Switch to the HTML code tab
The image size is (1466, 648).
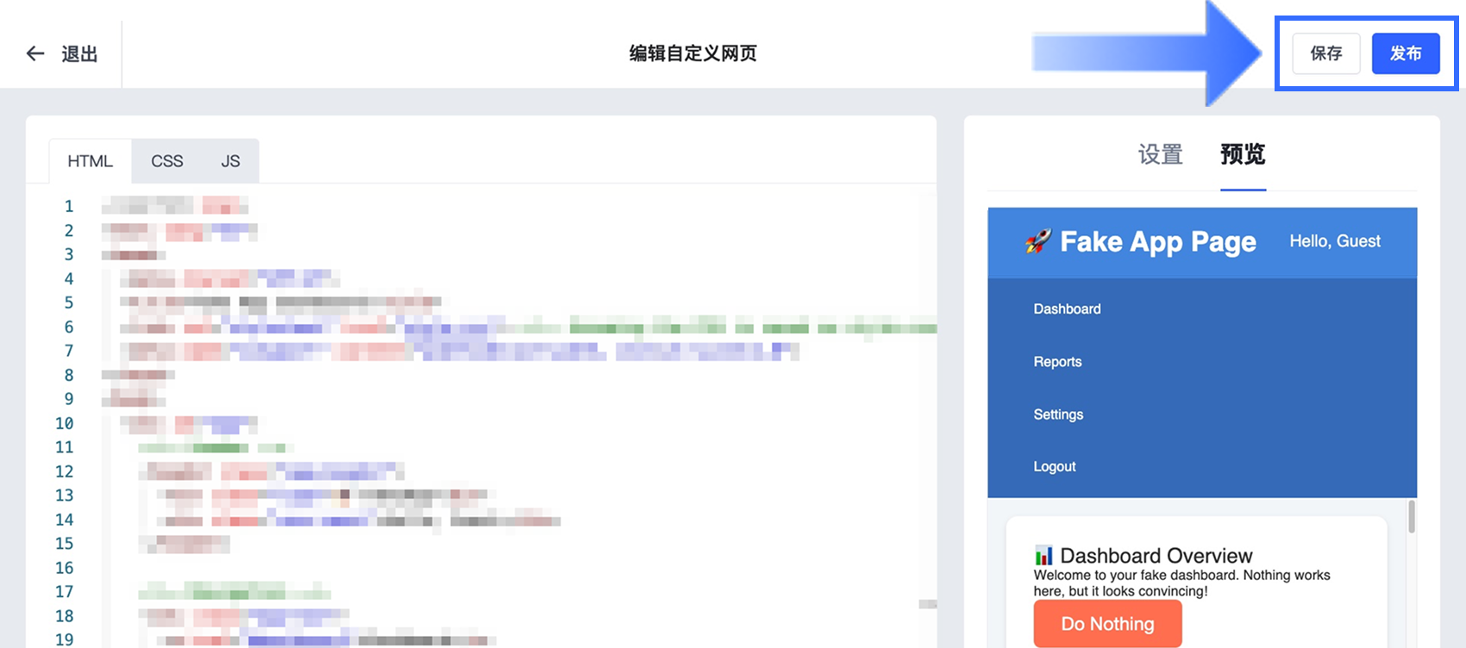click(91, 161)
